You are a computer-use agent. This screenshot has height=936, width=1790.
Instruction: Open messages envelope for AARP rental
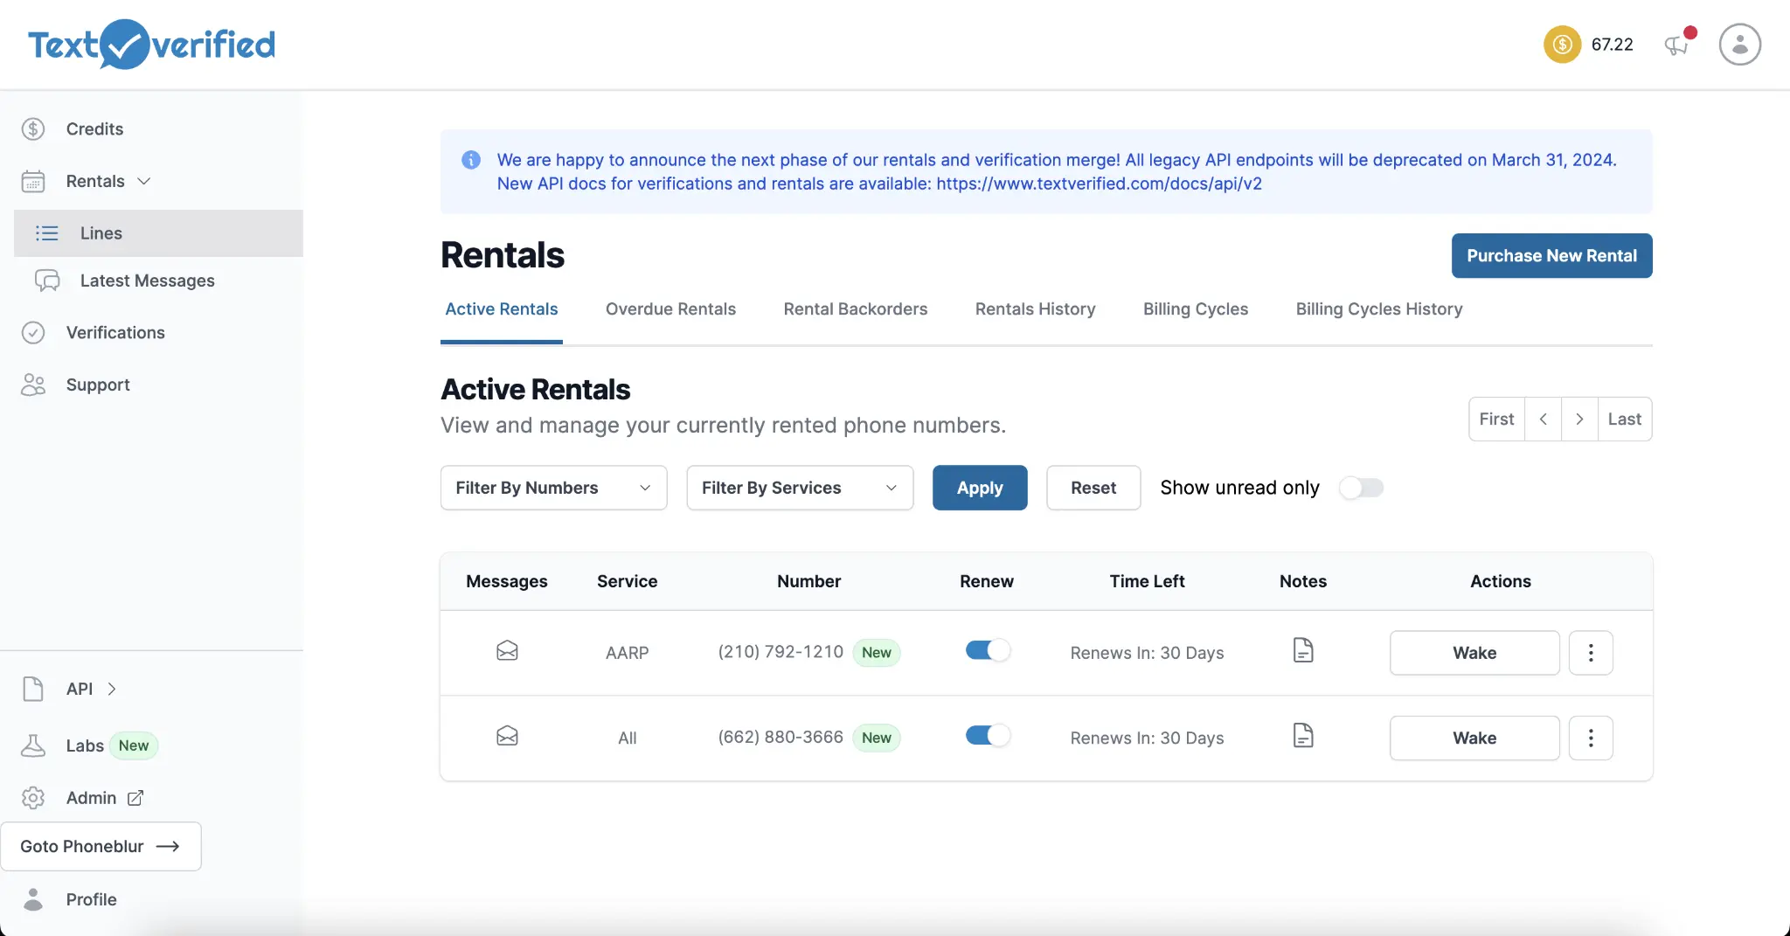coord(507,651)
